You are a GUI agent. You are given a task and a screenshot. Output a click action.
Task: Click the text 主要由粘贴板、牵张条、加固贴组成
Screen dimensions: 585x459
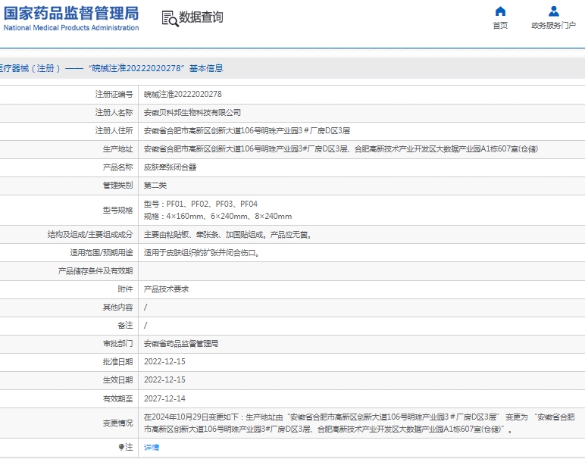pos(205,235)
